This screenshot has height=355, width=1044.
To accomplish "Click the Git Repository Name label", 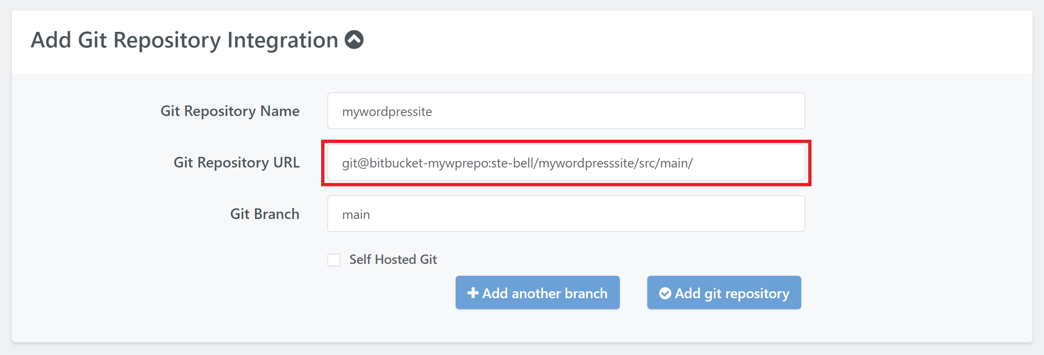I will [230, 111].
